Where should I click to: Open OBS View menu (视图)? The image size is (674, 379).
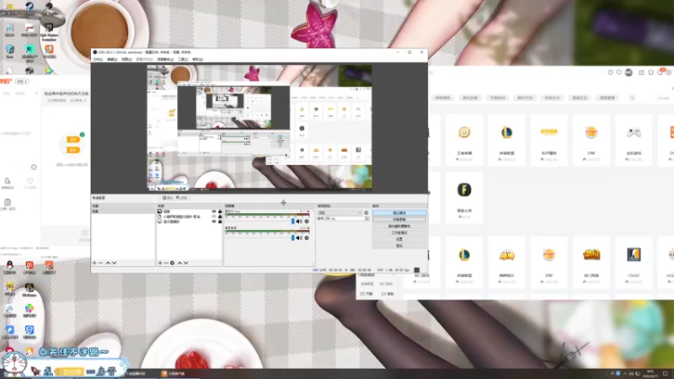126,59
